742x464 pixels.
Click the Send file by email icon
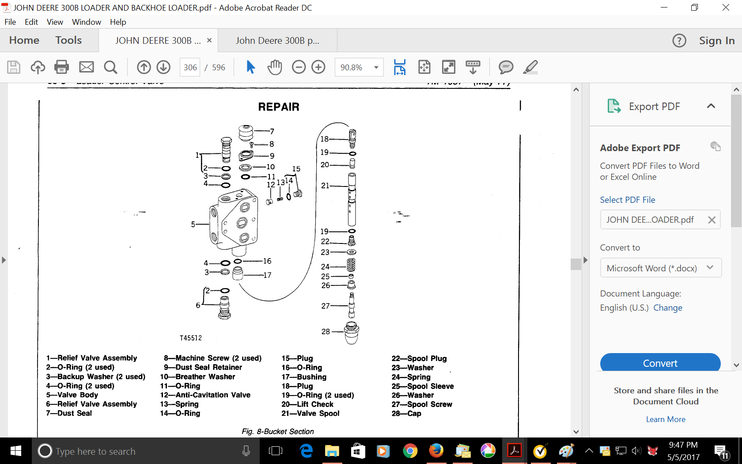pos(87,67)
